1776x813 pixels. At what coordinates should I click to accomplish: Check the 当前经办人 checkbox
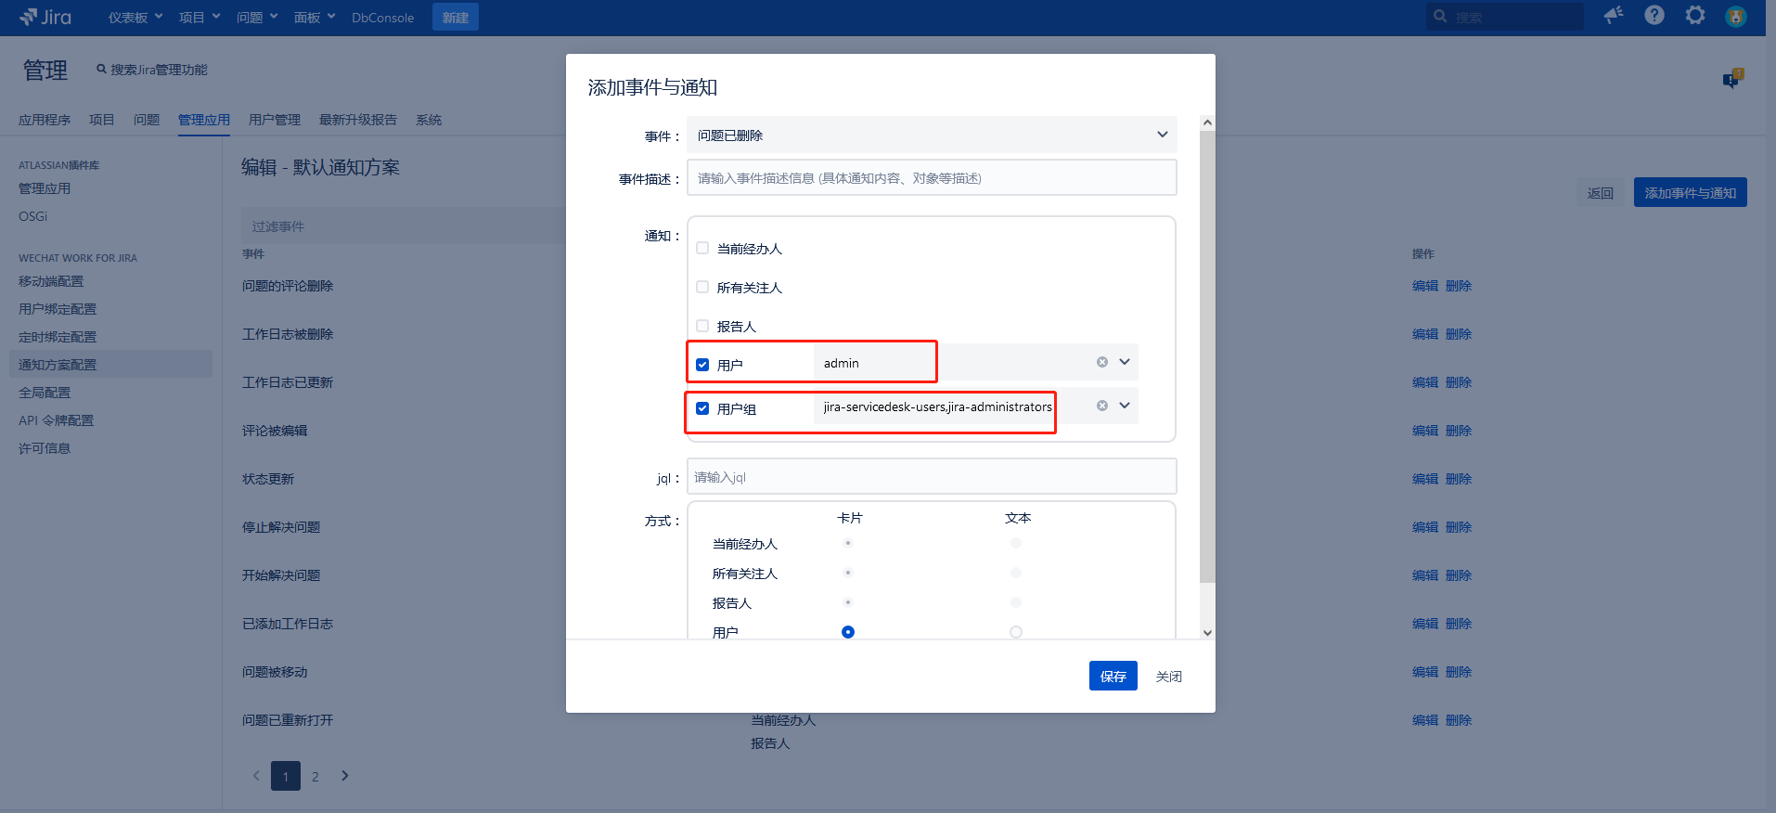click(702, 248)
